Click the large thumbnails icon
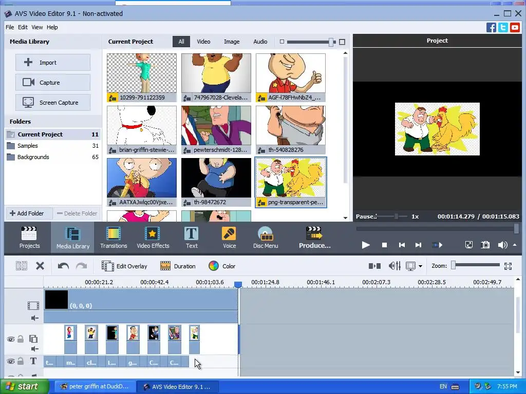Viewport: 526px width, 394px height. [x=342, y=42]
